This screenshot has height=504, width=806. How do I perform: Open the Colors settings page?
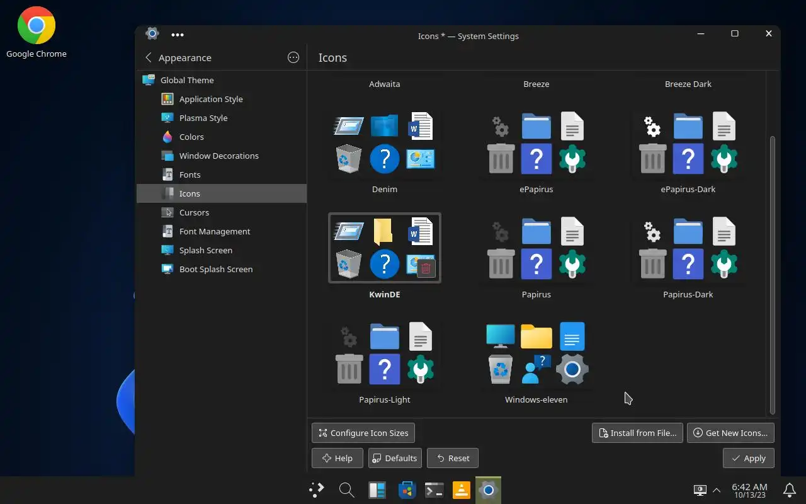(x=222, y=137)
